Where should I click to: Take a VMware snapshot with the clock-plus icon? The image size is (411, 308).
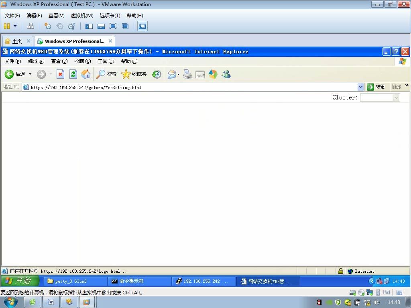(x=48, y=26)
